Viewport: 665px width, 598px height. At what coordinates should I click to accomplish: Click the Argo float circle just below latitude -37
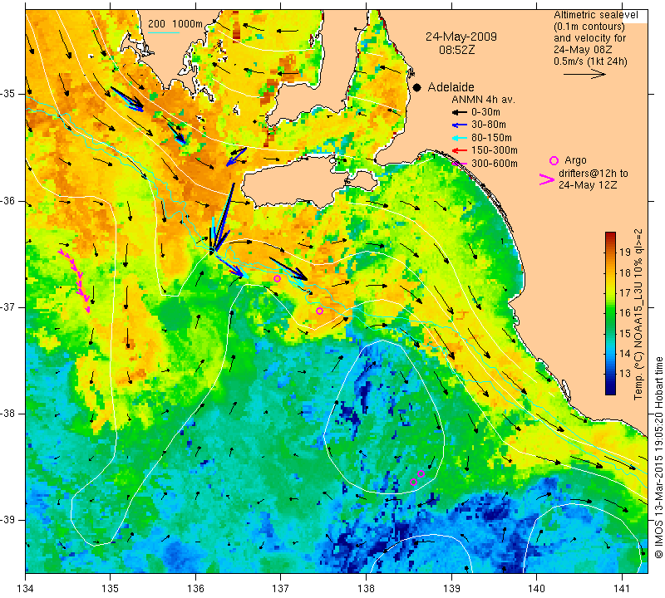pos(320,311)
